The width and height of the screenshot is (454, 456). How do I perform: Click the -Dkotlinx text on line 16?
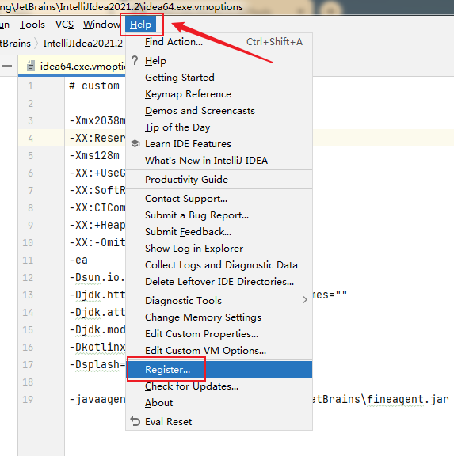pos(97,347)
